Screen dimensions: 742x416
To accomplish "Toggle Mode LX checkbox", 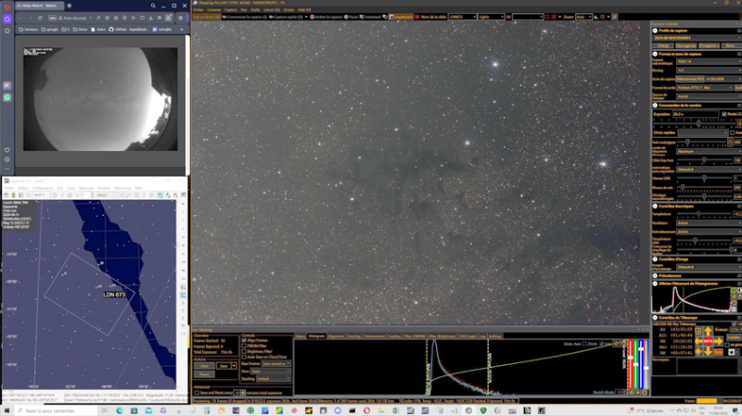I will coord(724,114).
